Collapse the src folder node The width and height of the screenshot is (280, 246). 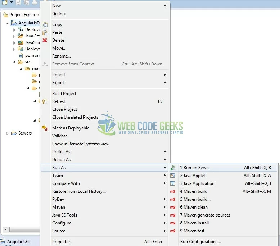pos(14,62)
